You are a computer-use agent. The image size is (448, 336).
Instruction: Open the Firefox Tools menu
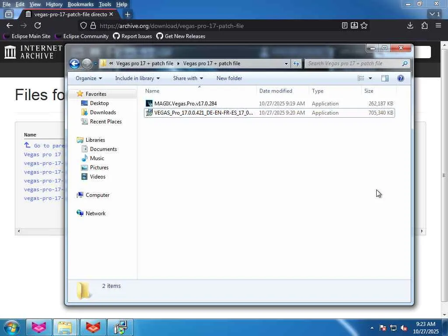tap(105, 4)
